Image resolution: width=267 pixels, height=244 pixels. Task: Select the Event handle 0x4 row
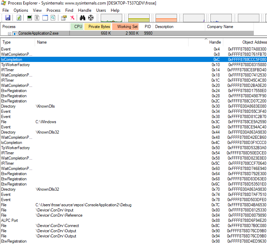coord(133,49)
